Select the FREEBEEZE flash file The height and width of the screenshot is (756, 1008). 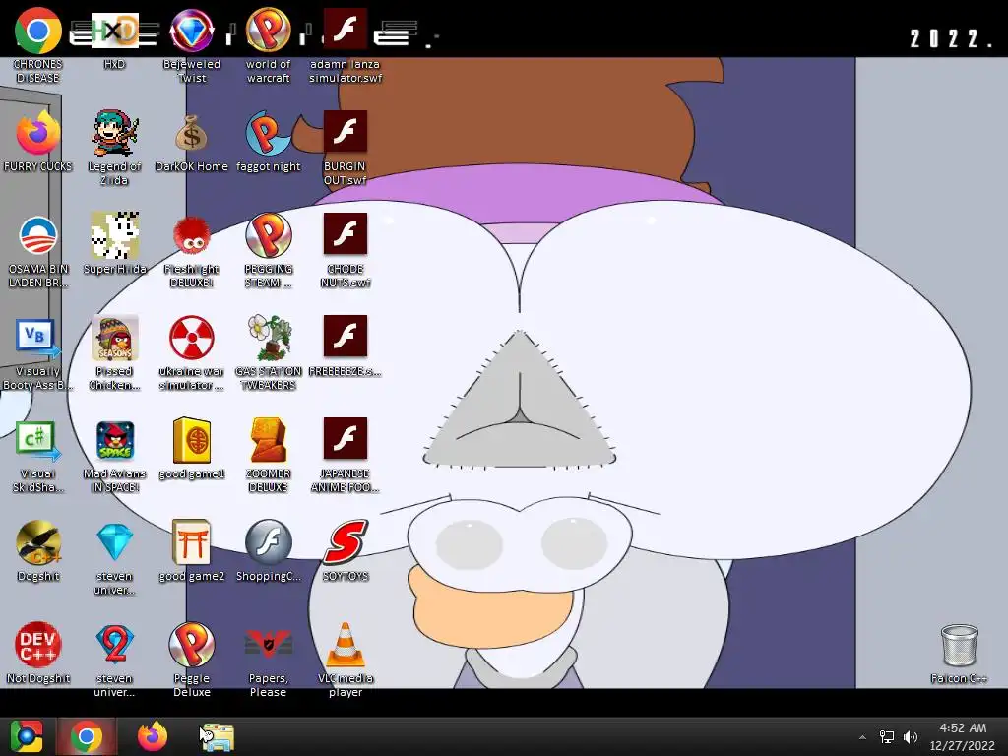[x=346, y=337]
